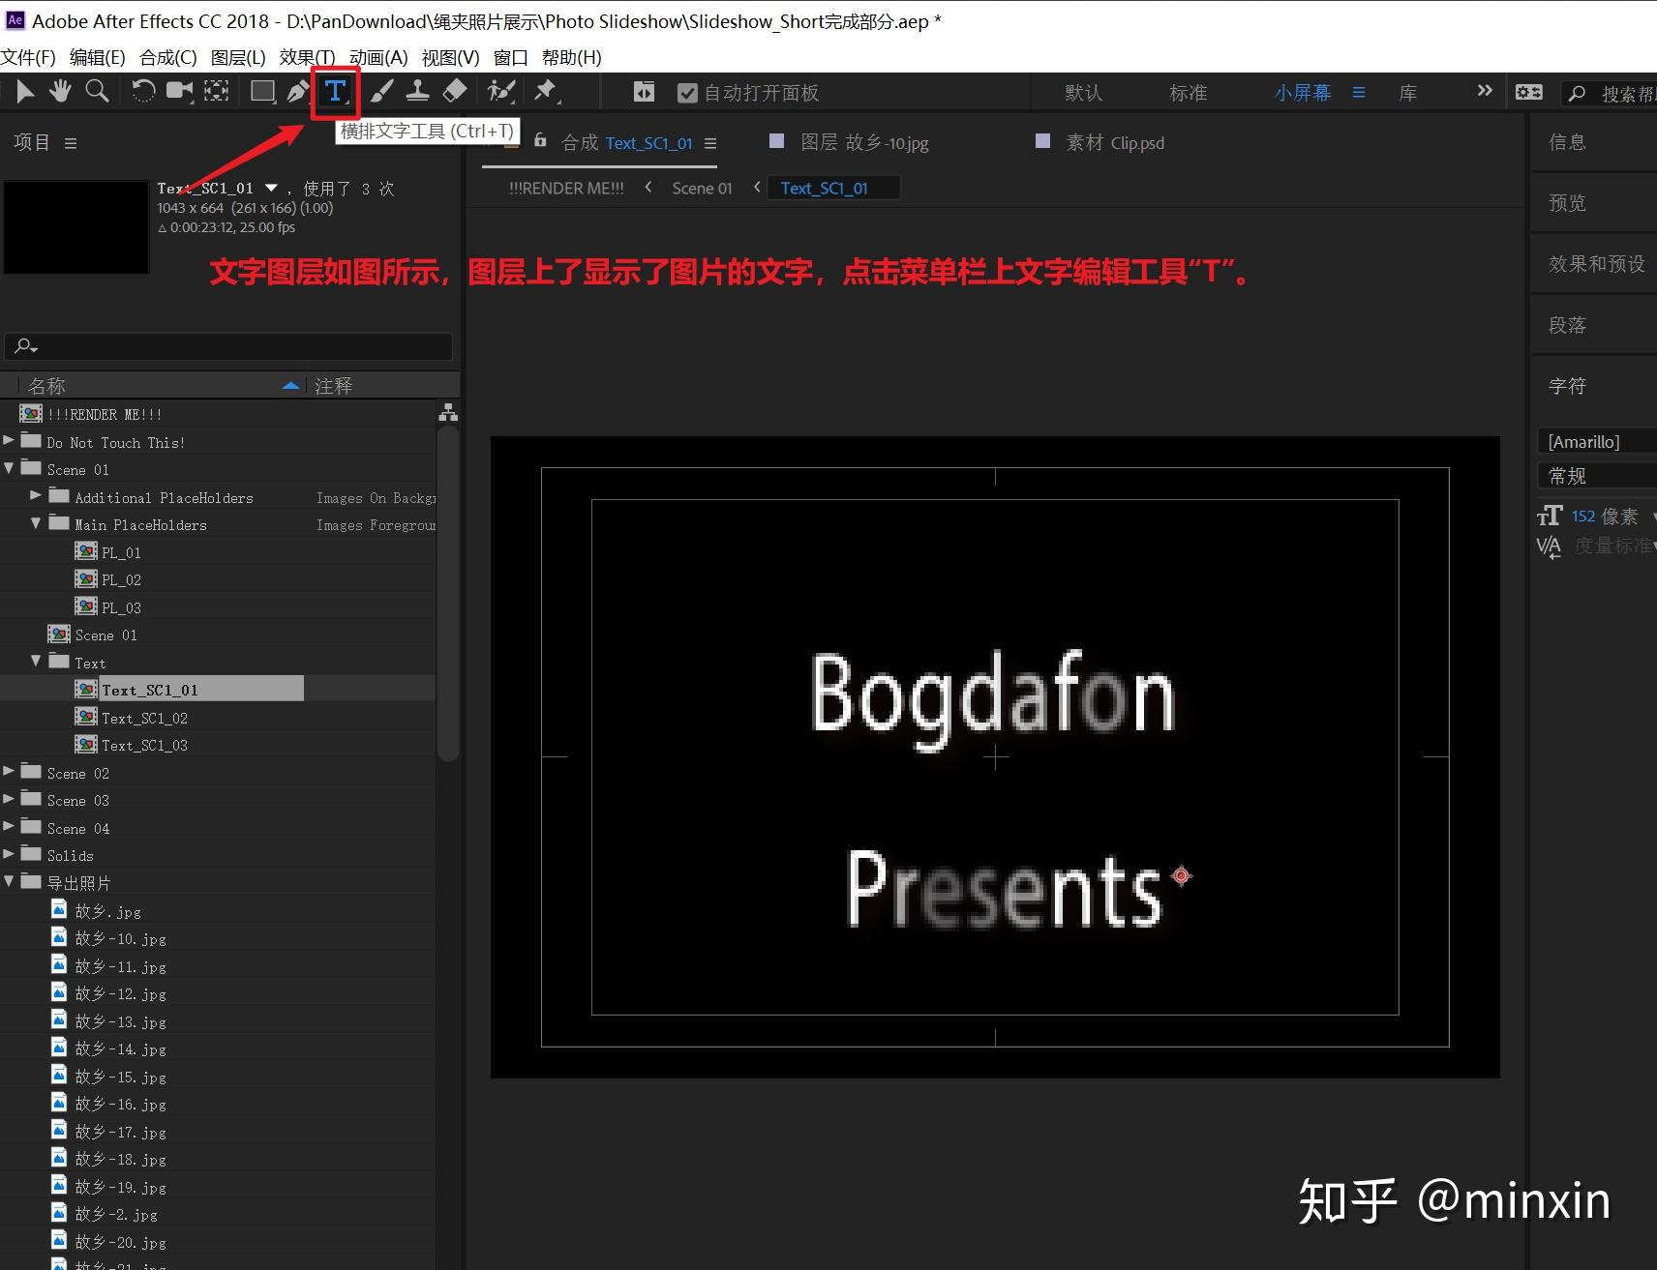This screenshot has width=1657, height=1270.
Task: Select the Hand tool
Action: [60, 91]
